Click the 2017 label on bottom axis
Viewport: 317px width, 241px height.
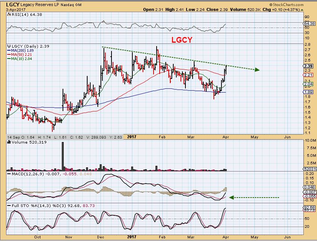(x=132, y=237)
